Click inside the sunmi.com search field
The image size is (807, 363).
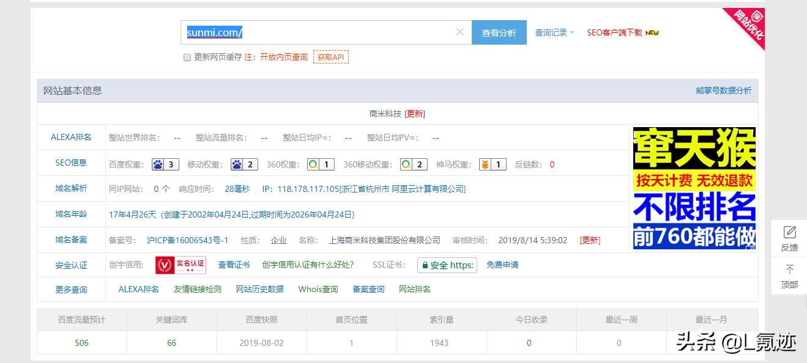pyautogui.click(x=306, y=32)
